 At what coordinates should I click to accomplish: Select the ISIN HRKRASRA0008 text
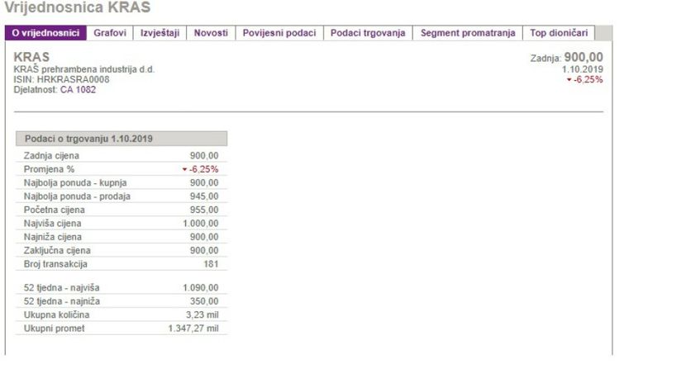point(61,79)
